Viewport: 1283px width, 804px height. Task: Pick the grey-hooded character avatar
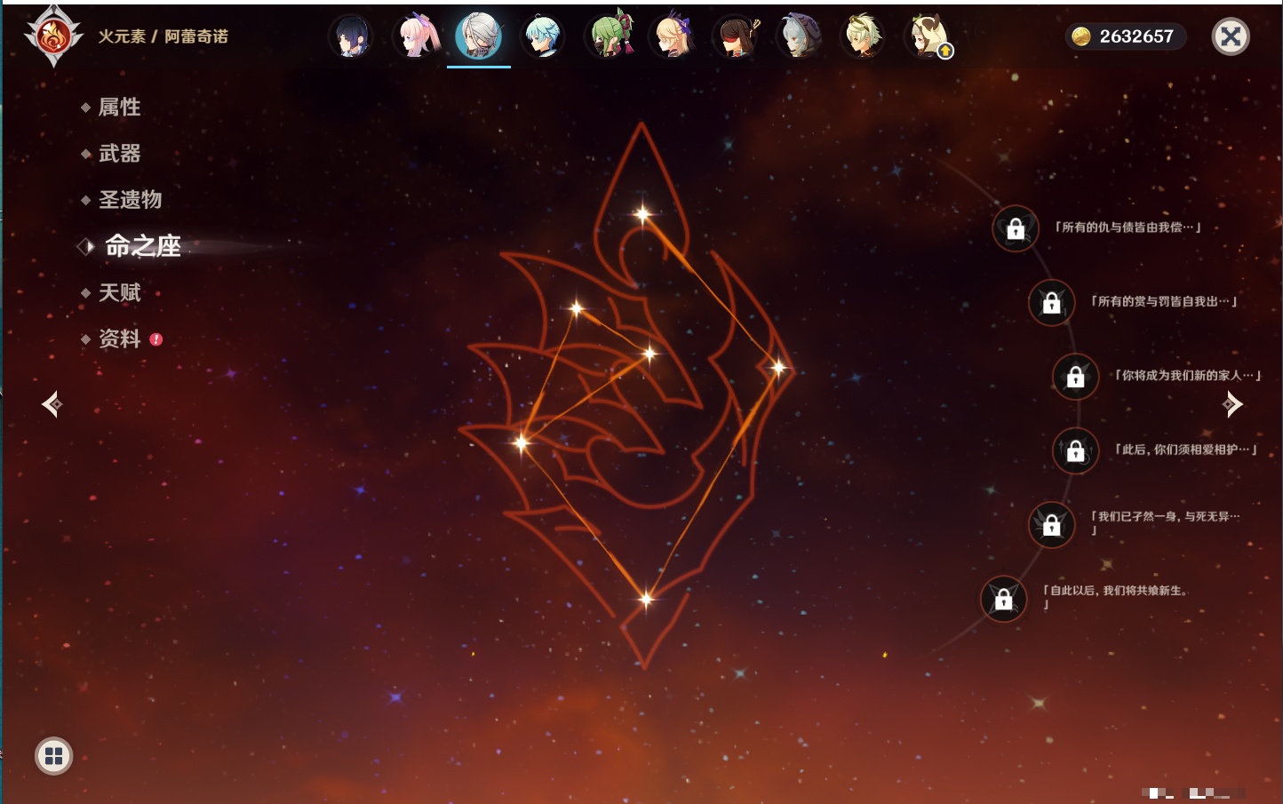[x=800, y=36]
